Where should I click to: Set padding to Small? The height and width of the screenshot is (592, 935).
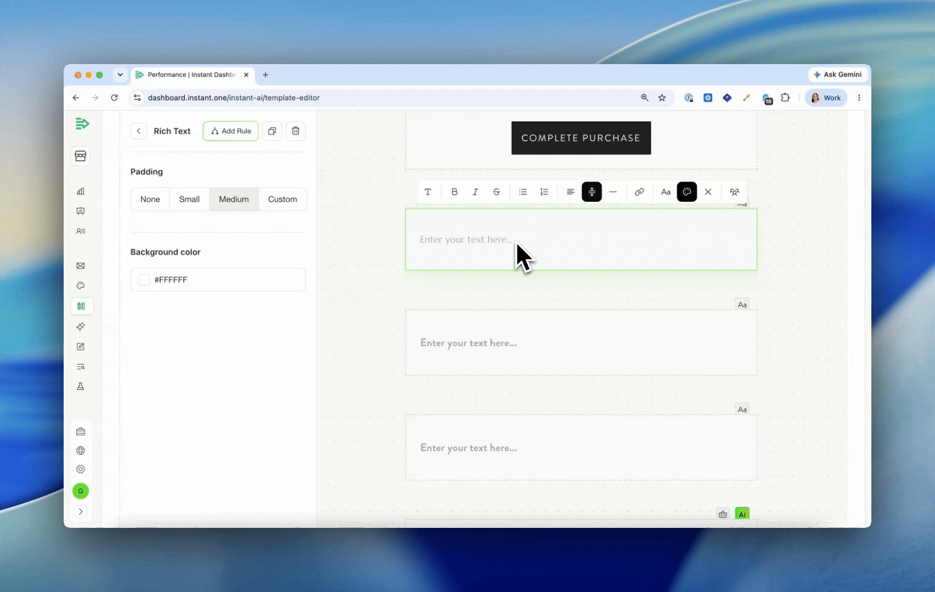(x=189, y=199)
